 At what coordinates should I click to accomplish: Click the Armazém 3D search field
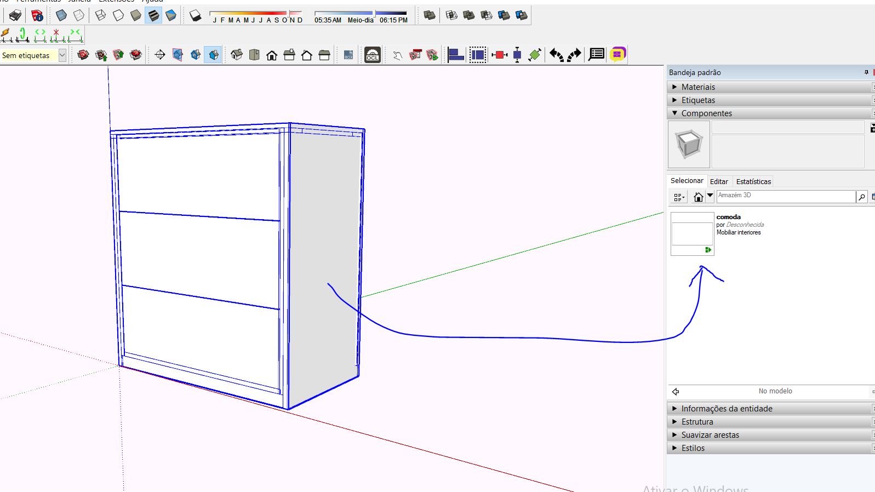click(786, 196)
